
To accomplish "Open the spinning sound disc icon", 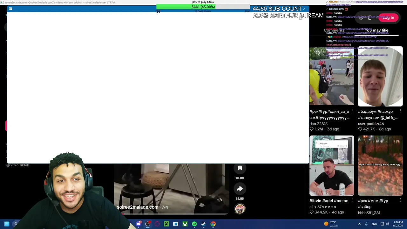I will (240, 209).
